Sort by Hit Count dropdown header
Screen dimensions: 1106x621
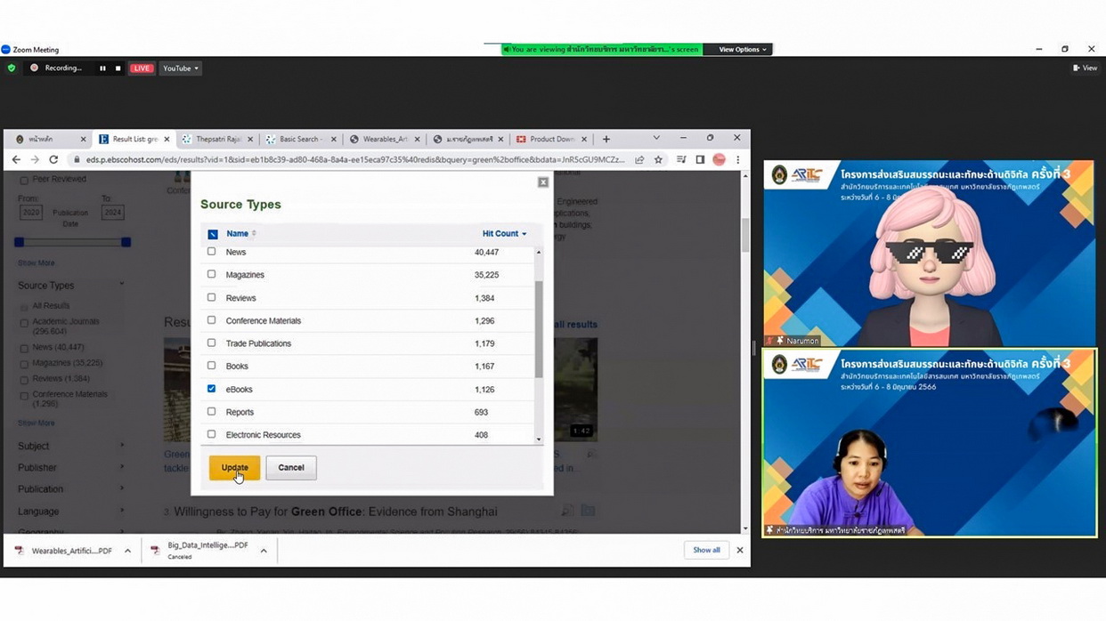[504, 234]
